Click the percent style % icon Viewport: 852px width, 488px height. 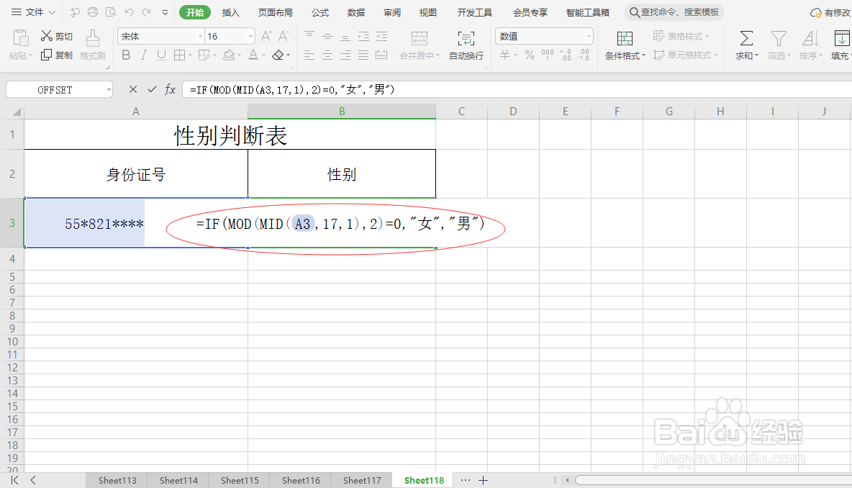[528, 54]
